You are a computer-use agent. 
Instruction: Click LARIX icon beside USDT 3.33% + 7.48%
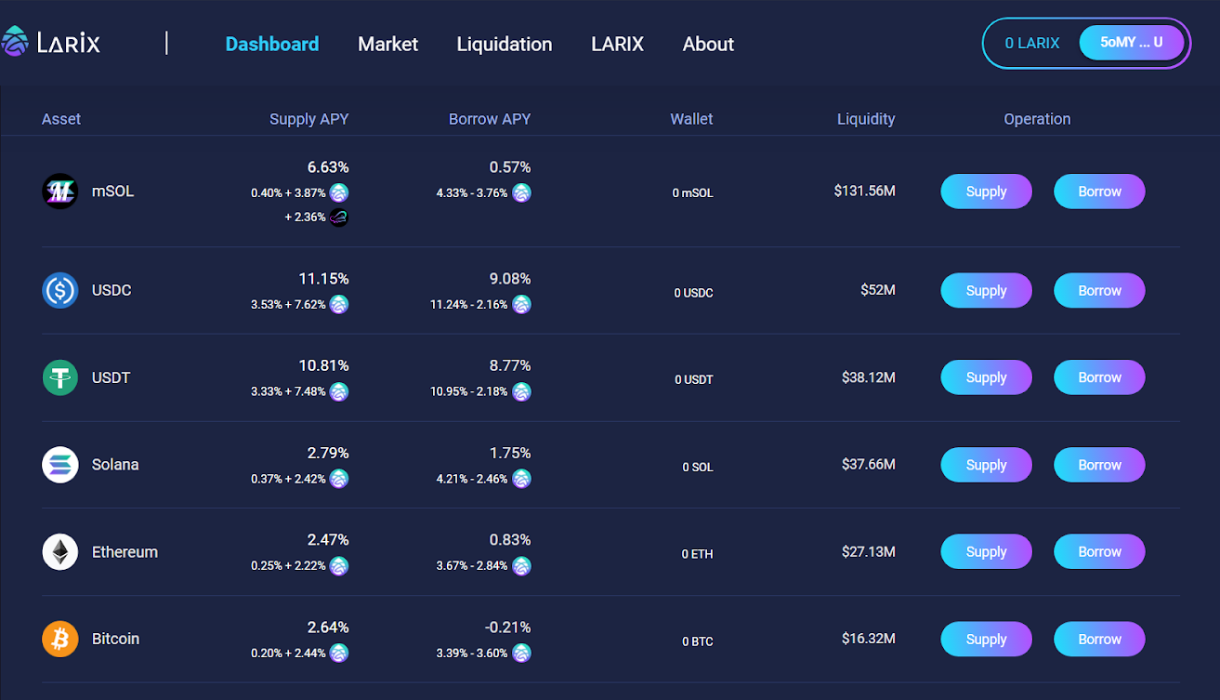(339, 392)
